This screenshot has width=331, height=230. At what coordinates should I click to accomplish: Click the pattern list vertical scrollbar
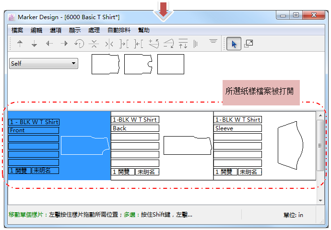320,146
